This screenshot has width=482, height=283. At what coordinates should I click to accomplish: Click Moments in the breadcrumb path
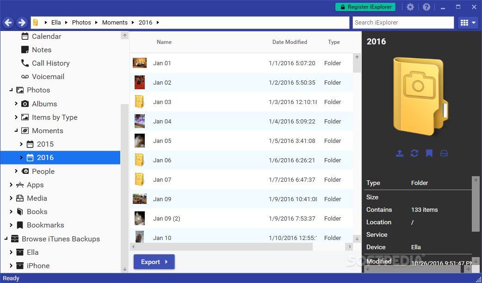[x=115, y=23]
